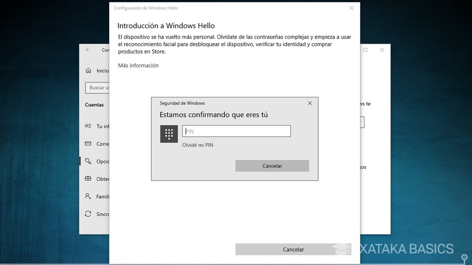
Task: Close the Seguridad de Windows dialog
Action: tap(309, 103)
